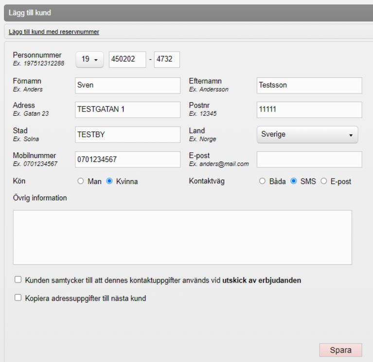Open Lägg till kund med reservnummer link
The height and width of the screenshot is (362, 373).
54,32
